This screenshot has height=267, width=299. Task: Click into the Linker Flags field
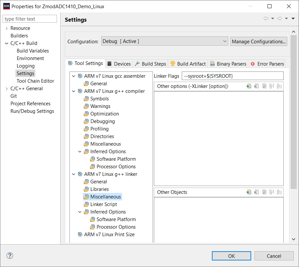233,76
